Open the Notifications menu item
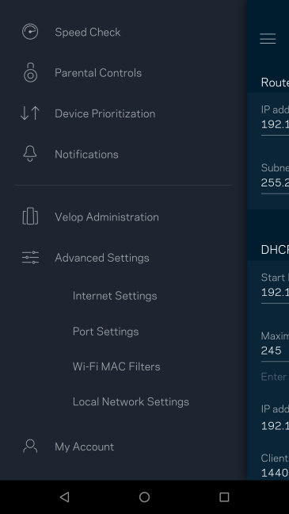 (87, 154)
